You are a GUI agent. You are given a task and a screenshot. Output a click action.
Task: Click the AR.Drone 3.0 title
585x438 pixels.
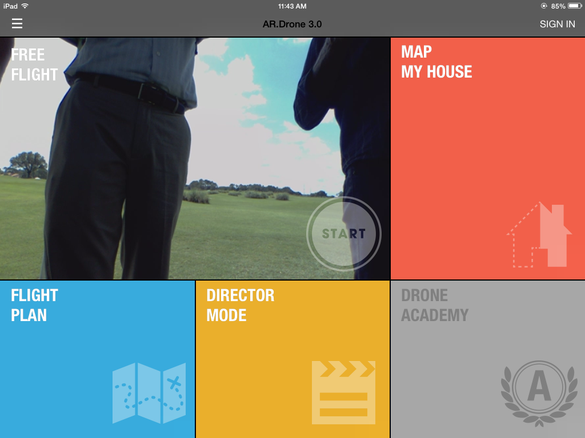coord(292,24)
